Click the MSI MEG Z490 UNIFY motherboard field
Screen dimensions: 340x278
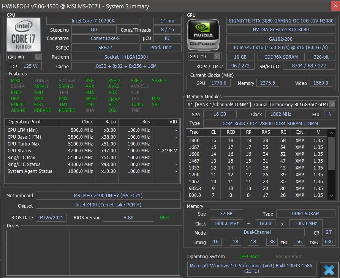108,196
